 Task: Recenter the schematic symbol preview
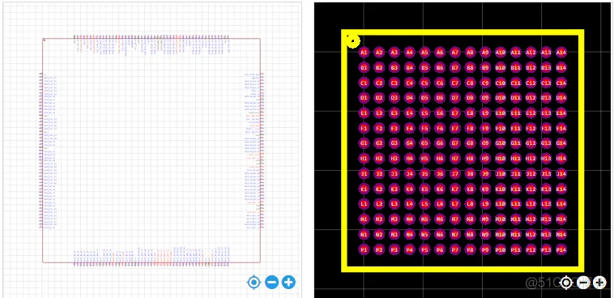[x=254, y=282]
